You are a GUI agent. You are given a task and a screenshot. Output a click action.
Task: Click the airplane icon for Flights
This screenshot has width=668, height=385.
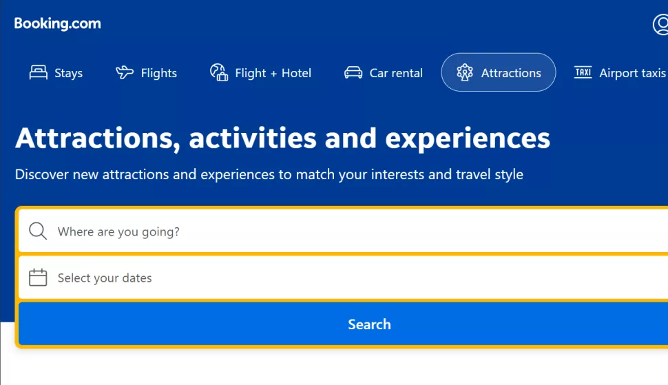pyautogui.click(x=125, y=72)
